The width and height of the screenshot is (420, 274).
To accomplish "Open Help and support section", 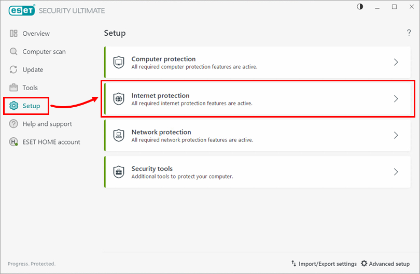I will [x=47, y=124].
